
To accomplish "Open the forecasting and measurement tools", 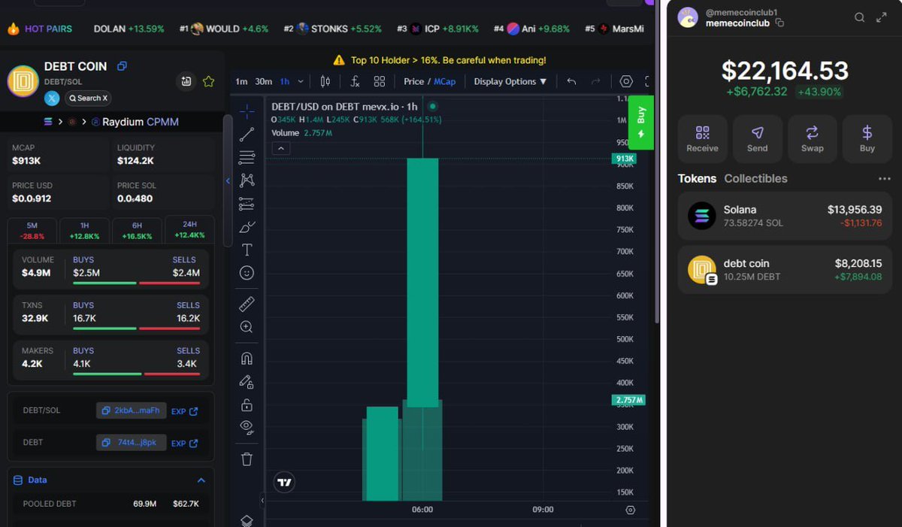I will coord(247,204).
